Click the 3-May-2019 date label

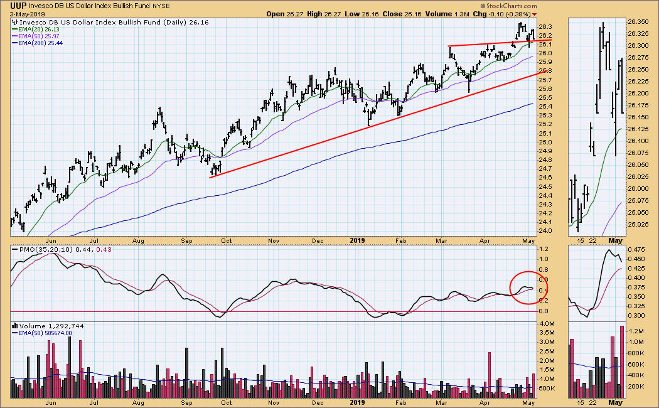tap(23, 14)
